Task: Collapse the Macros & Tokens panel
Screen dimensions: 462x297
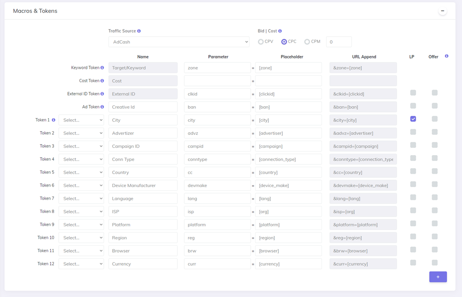Action: 443,10
